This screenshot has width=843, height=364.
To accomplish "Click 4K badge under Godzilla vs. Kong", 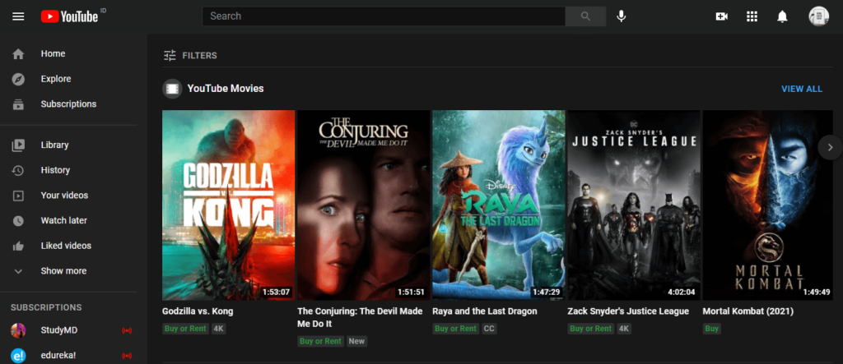I will point(218,329).
